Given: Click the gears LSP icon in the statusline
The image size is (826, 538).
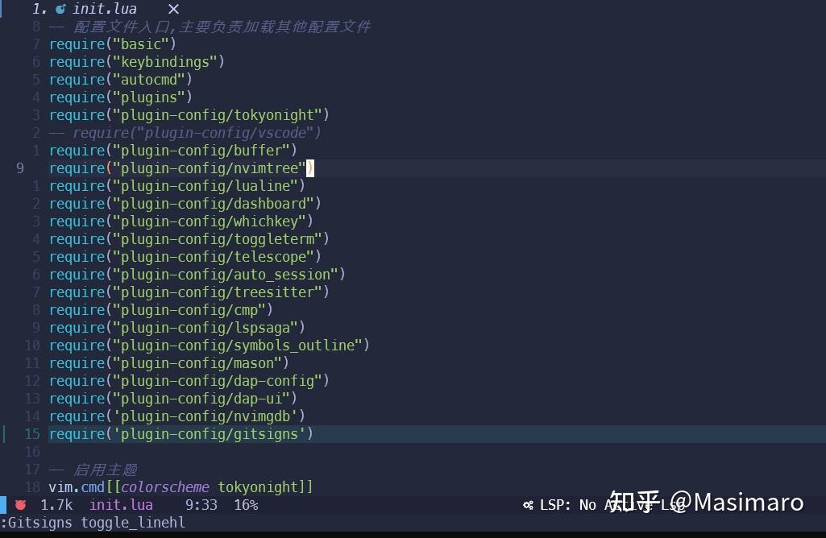Looking at the screenshot, I should coord(530,505).
